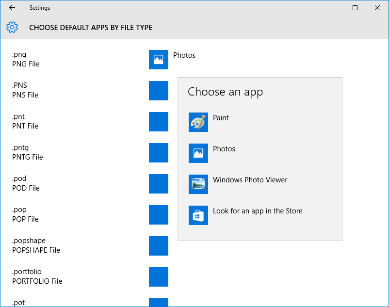Click the .pnt PNT File entry
The width and height of the screenshot is (389, 307).
(25, 121)
